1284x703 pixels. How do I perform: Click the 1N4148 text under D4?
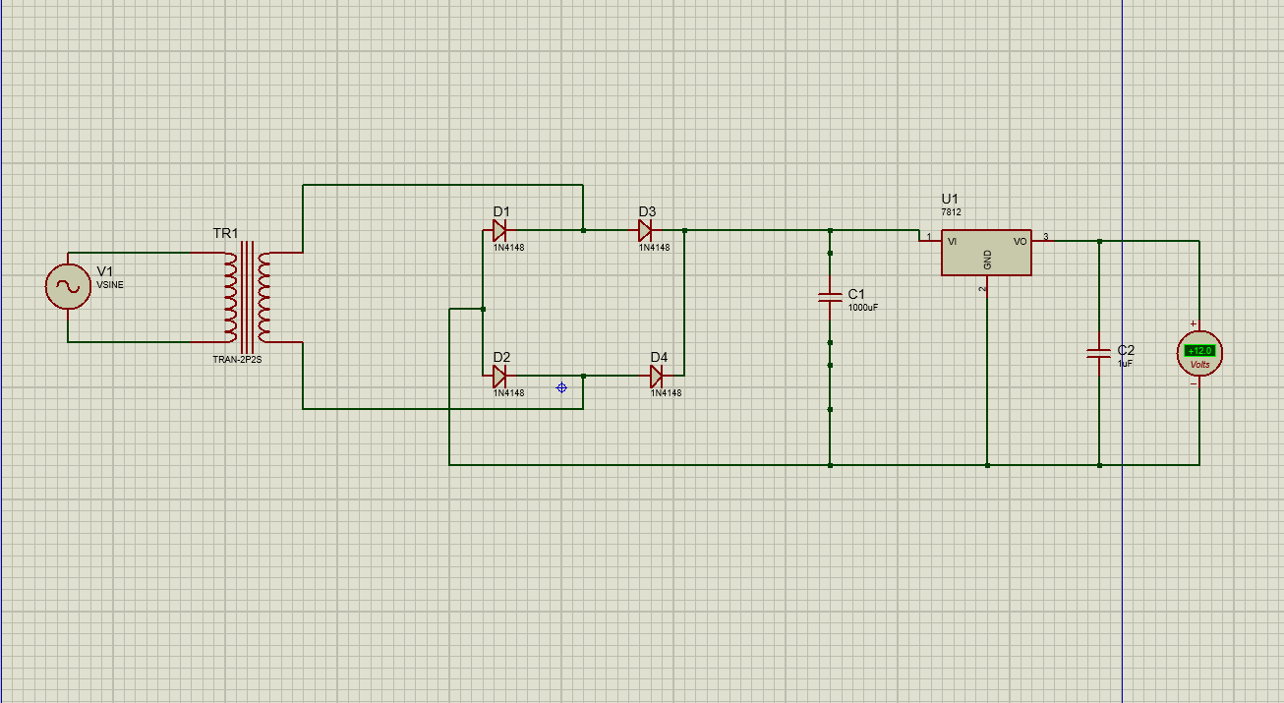coord(666,393)
